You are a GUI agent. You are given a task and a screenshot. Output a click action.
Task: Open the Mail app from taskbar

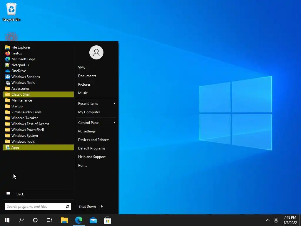93,220
